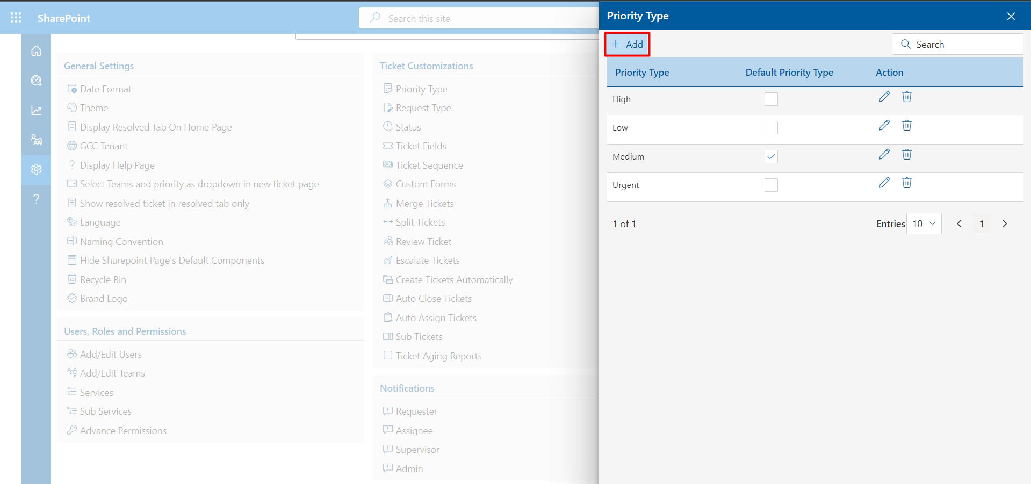Select Ticket Fields in Ticket Customizations
This screenshot has width=1031, height=484.
tap(421, 146)
